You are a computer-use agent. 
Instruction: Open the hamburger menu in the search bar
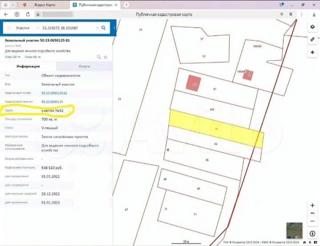click(9, 28)
